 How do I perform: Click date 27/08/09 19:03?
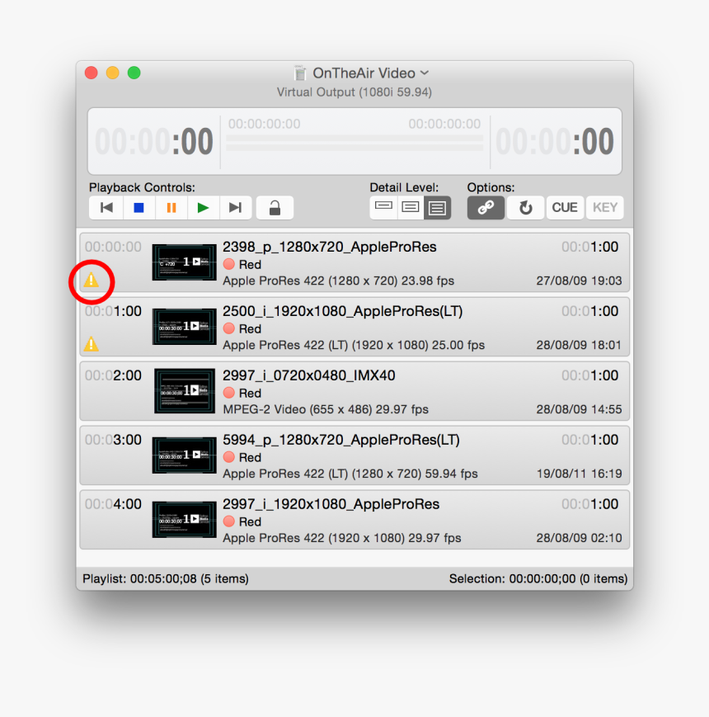pos(579,281)
